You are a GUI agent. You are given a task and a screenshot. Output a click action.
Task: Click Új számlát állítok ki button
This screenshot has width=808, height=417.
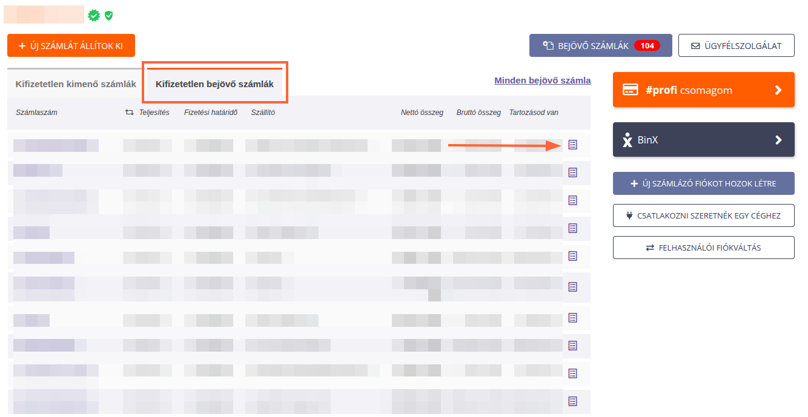tap(71, 45)
